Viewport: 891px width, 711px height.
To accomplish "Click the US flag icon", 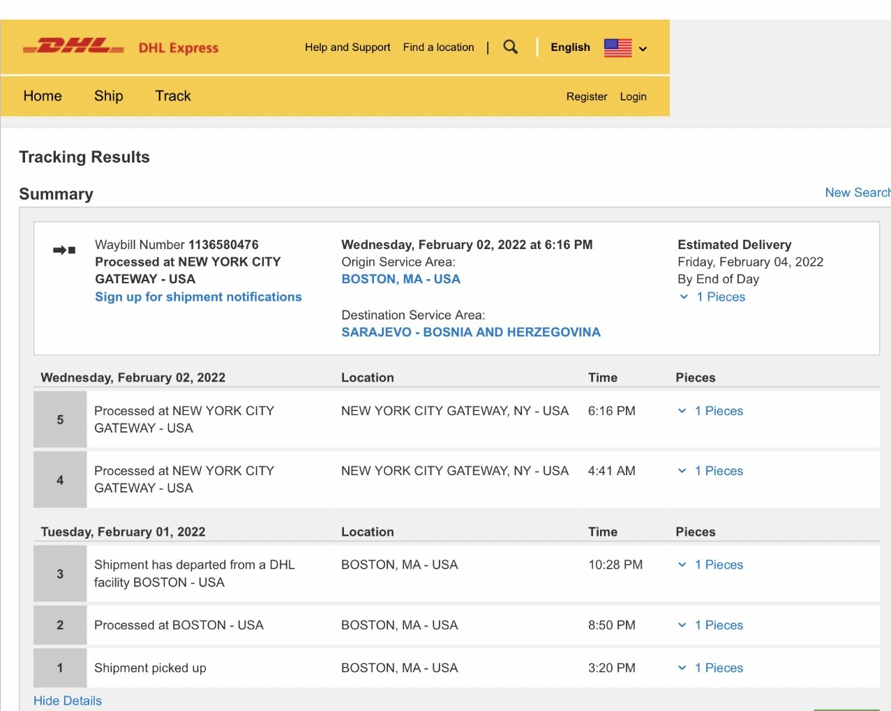I will (x=617, y=47).
